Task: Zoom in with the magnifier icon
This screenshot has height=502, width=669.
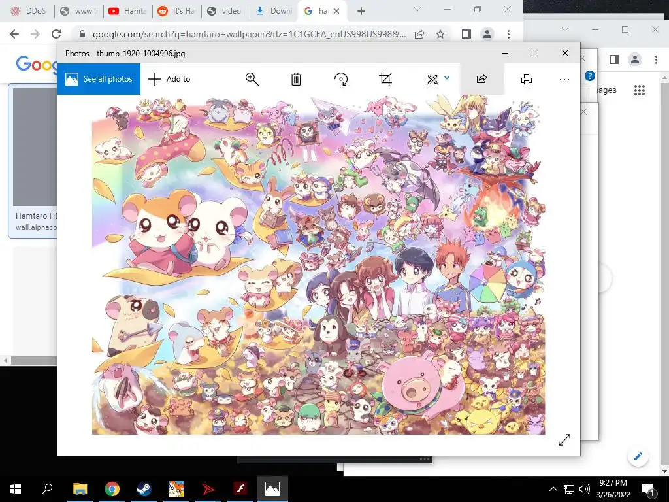Action: pyautogui.click(x=252, y=79)
